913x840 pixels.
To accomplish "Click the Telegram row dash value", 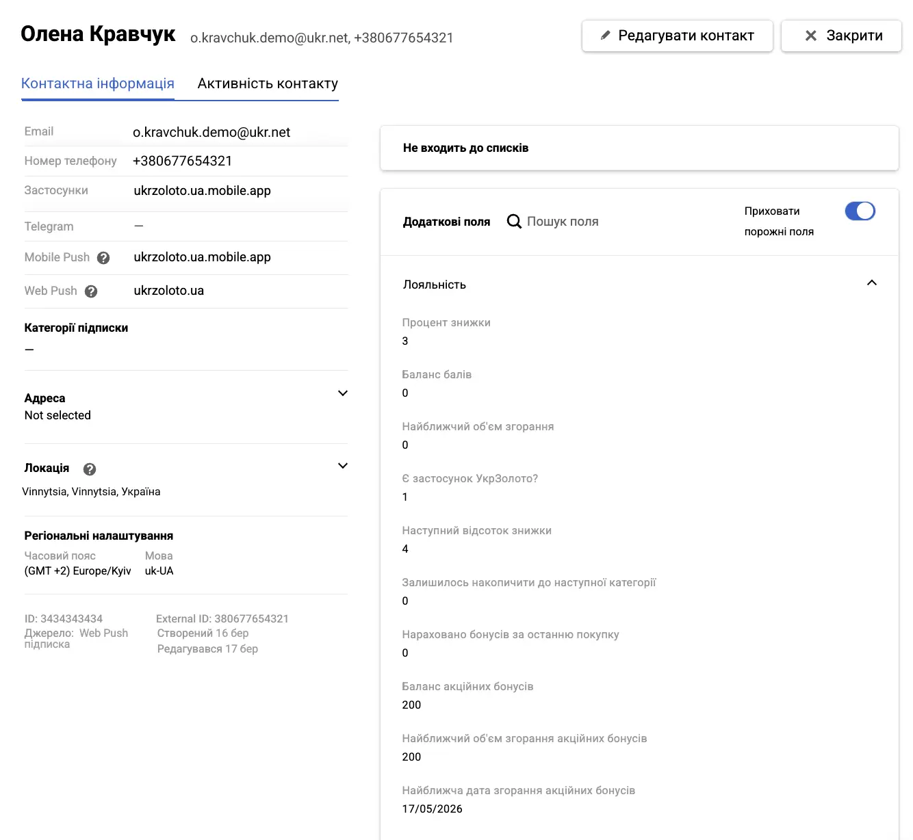I will point(139,226).
